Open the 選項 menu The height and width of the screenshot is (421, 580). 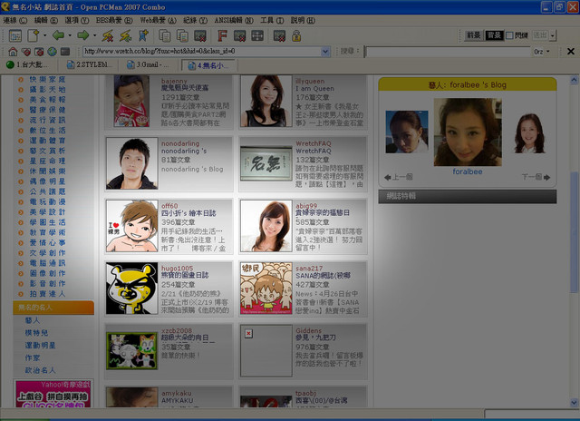(77, 20)
